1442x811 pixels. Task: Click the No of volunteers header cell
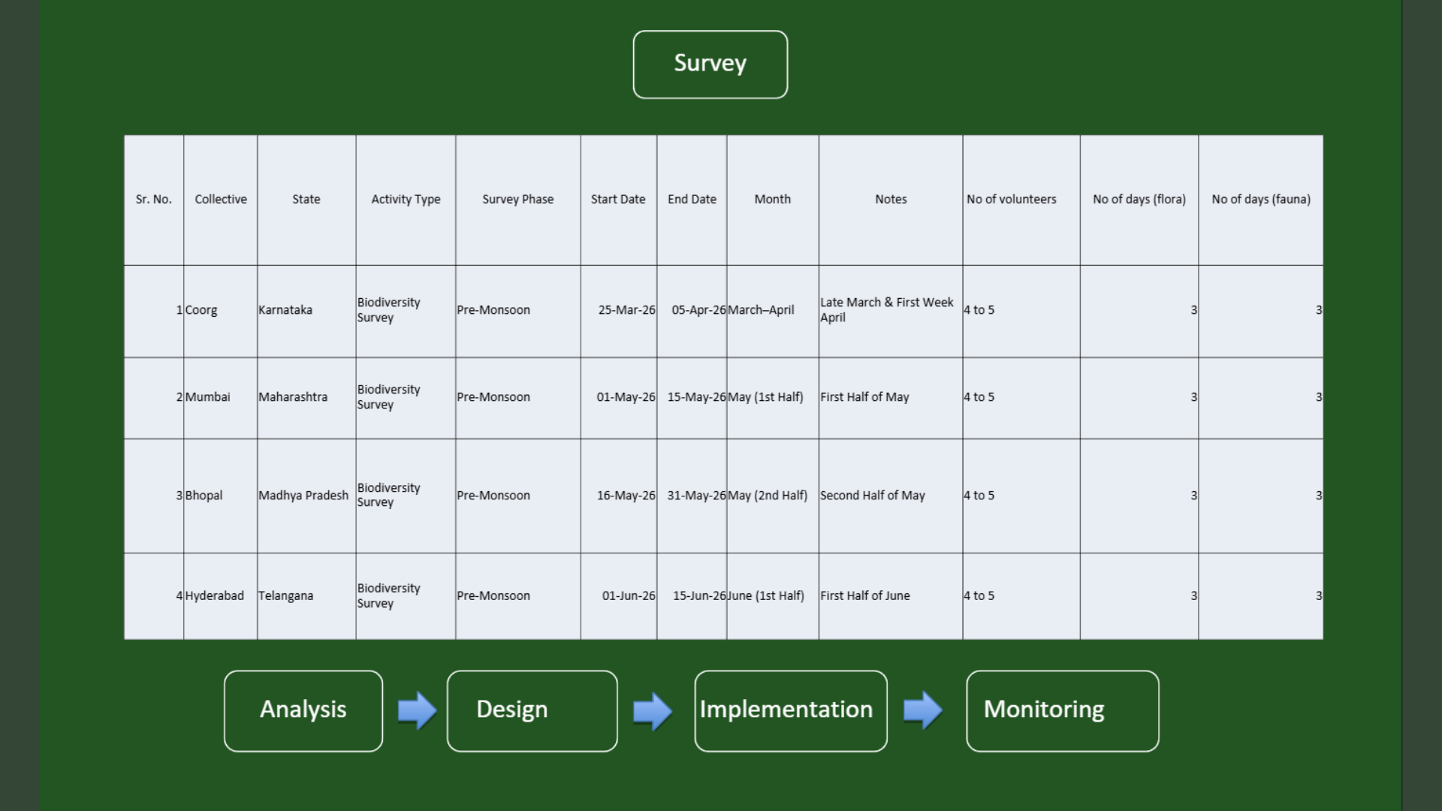pos(1011,199)
